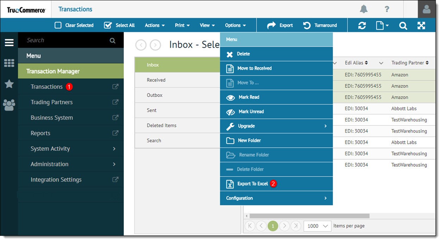This screenshot has height=239, width=439.
Task: Click the Turnaround button
Action: pos(320,25)
